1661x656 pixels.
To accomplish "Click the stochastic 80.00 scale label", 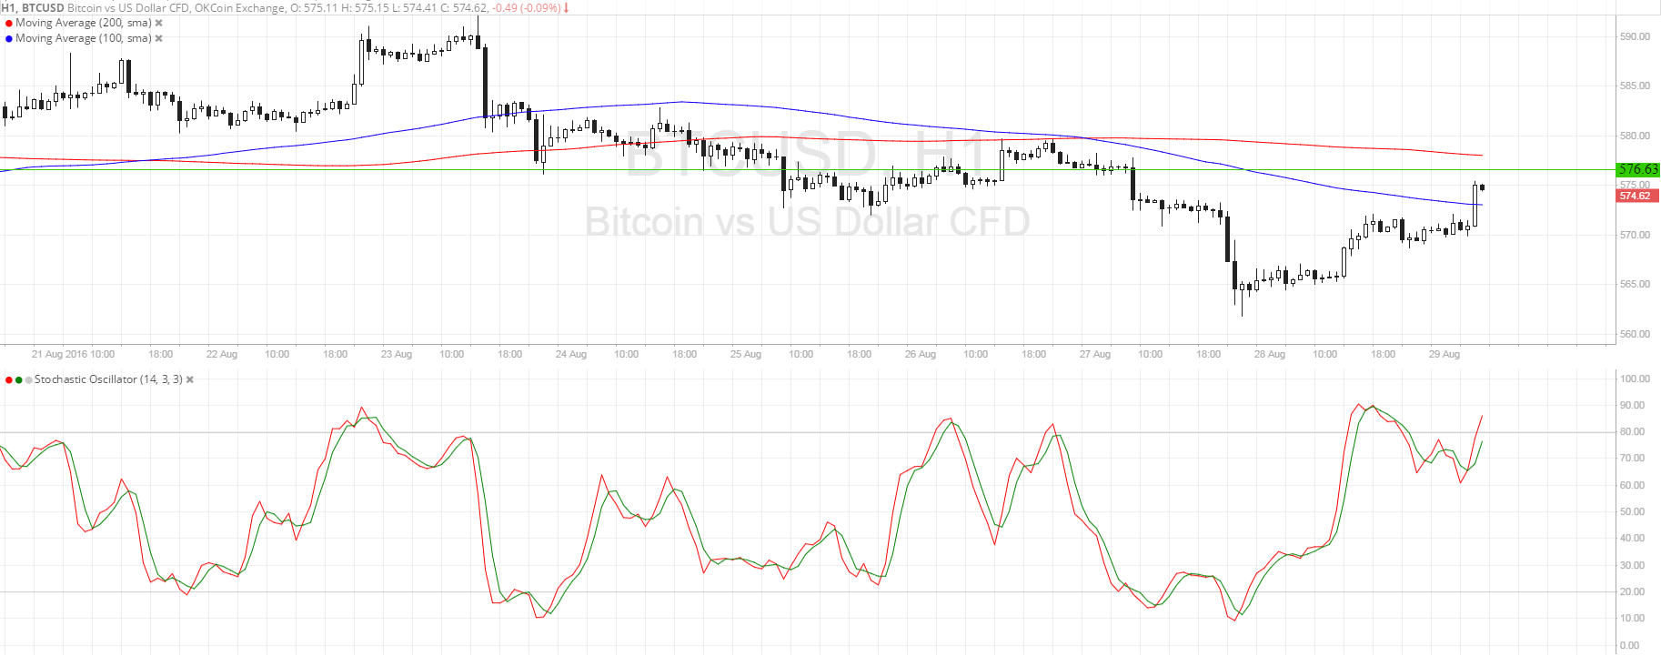I will pyautogui.click(x=1632, y=432).
